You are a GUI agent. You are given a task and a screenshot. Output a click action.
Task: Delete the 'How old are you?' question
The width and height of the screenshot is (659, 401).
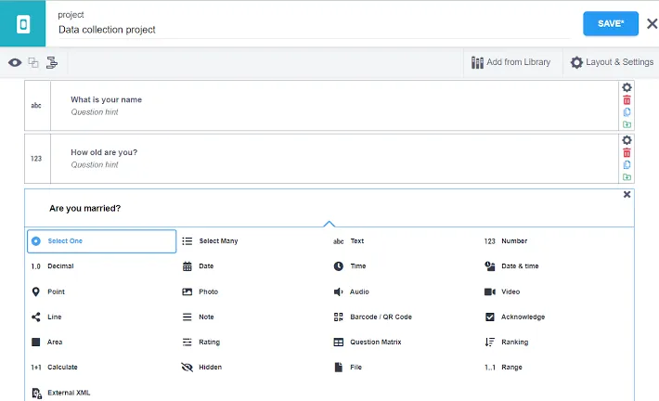(x=627, y=152)
